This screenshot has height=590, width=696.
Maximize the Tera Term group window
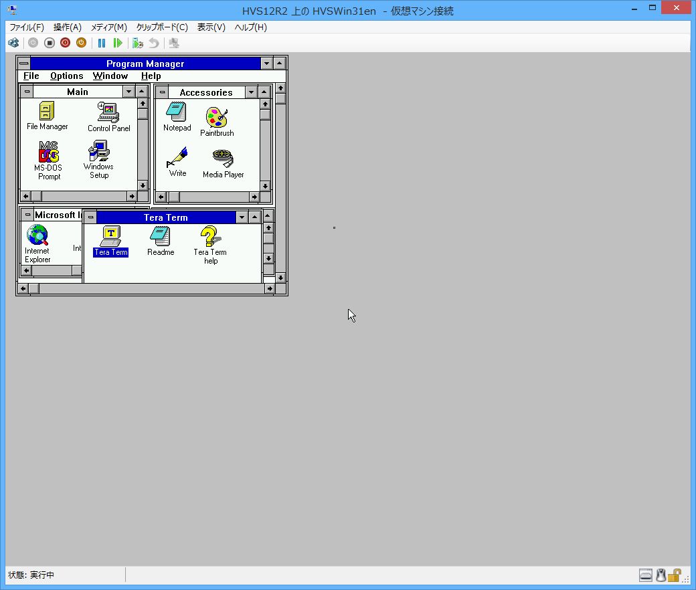tap(254, 217)
